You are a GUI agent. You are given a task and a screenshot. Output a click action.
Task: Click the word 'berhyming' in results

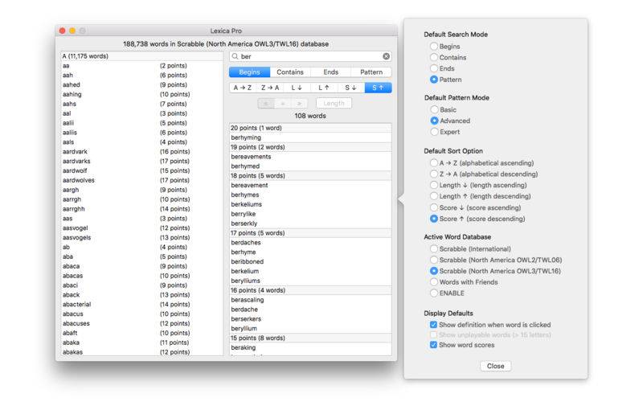coord(246,137)
